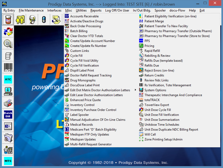
Task: Click the 50% discount sidebar icon
Action: 8,126
